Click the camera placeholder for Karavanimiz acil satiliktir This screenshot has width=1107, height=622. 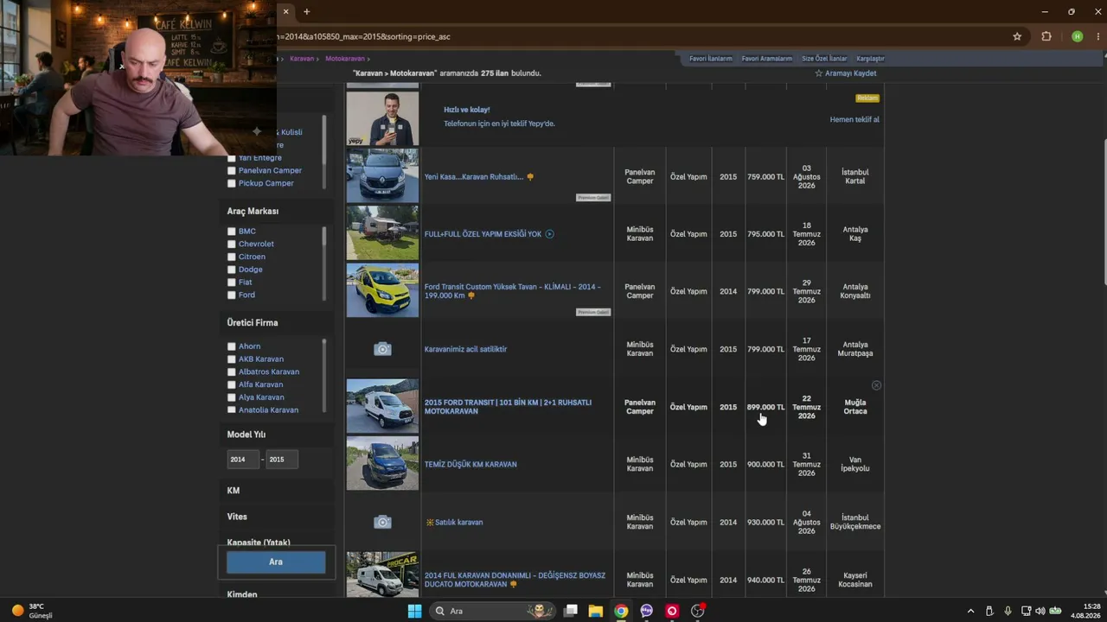pos(382,349)
